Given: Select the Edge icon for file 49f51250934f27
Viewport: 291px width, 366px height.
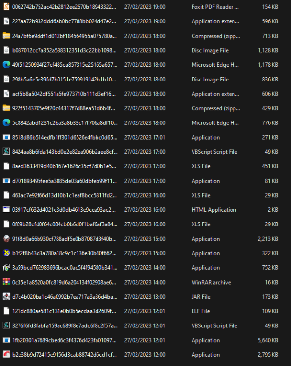Looking at the screenshot, I should click(6, 64).
